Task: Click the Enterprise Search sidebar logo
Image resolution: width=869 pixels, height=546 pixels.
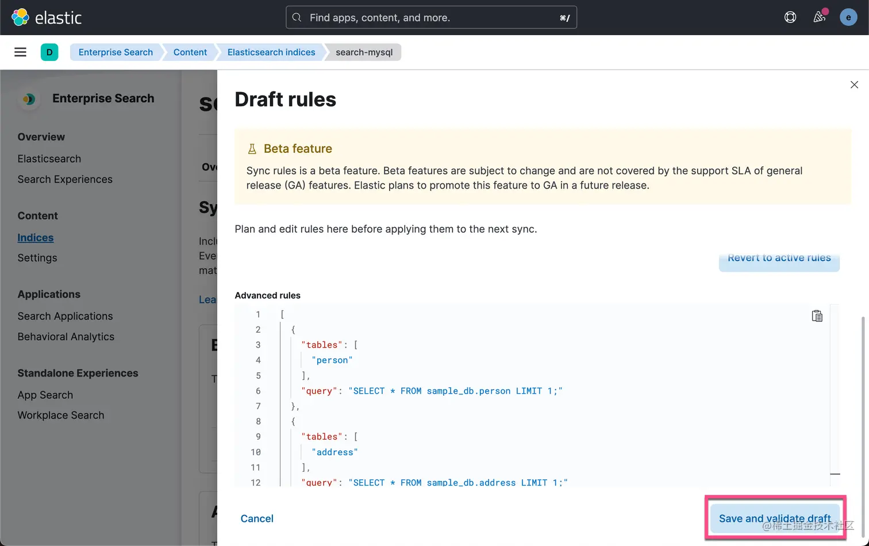Action: (x=29, y=99)
